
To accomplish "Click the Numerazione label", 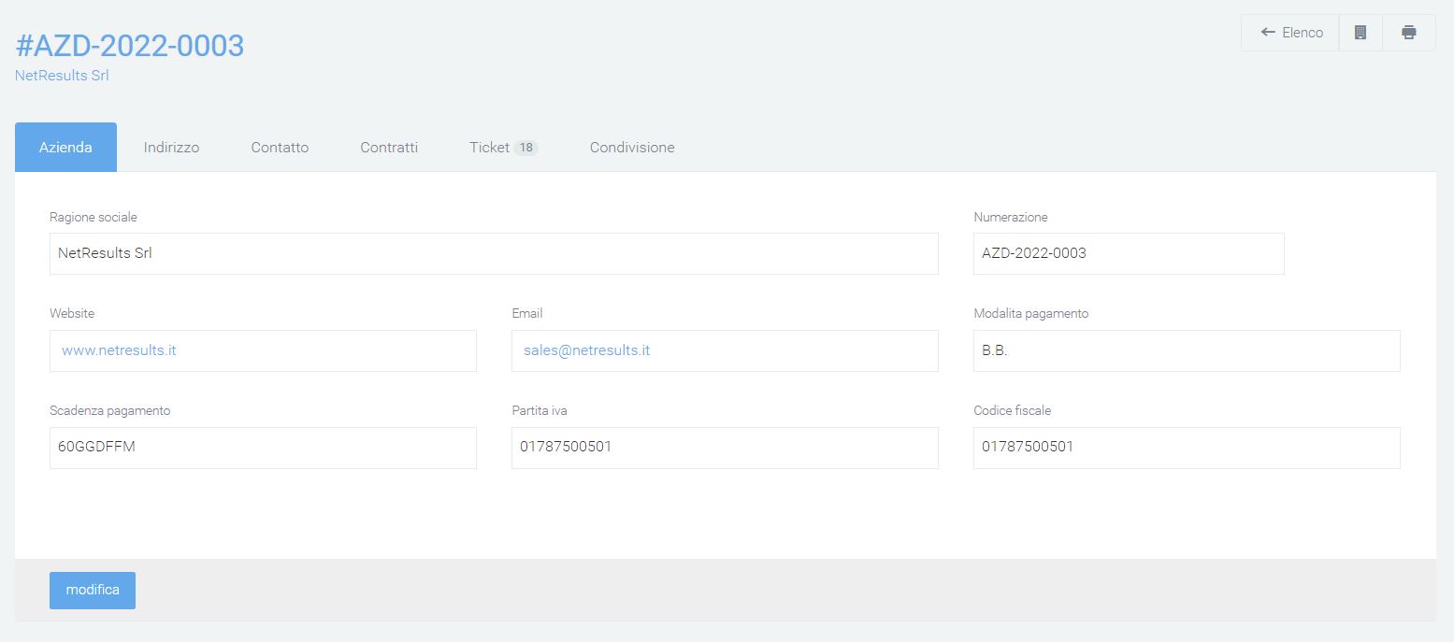I will [1011, 217].
